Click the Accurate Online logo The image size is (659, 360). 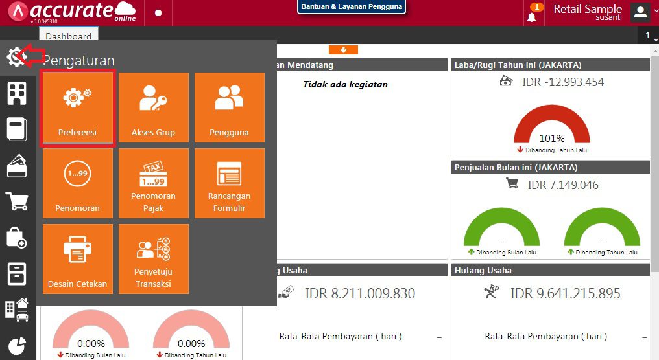[x=72, y=12]
